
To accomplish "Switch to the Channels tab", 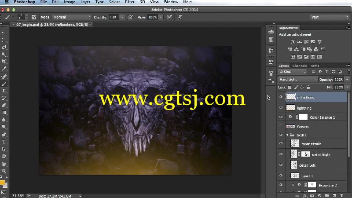I will point(300,66).
